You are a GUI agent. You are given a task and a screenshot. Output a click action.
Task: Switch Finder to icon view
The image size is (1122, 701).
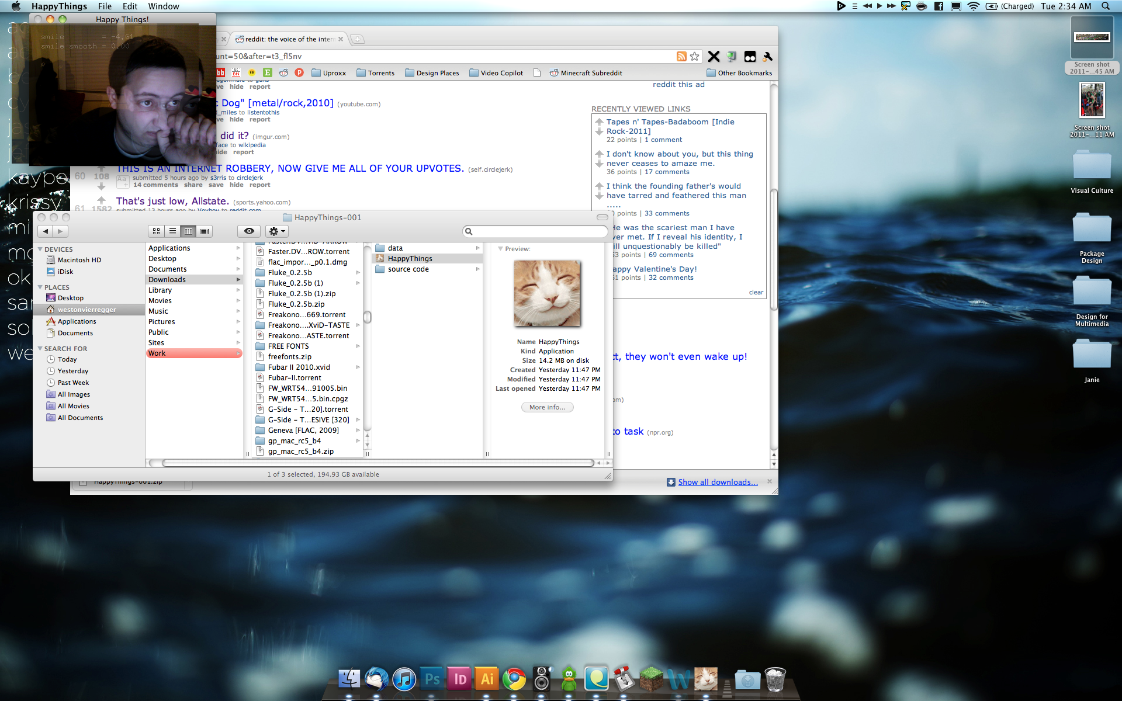tap(156, 231)
